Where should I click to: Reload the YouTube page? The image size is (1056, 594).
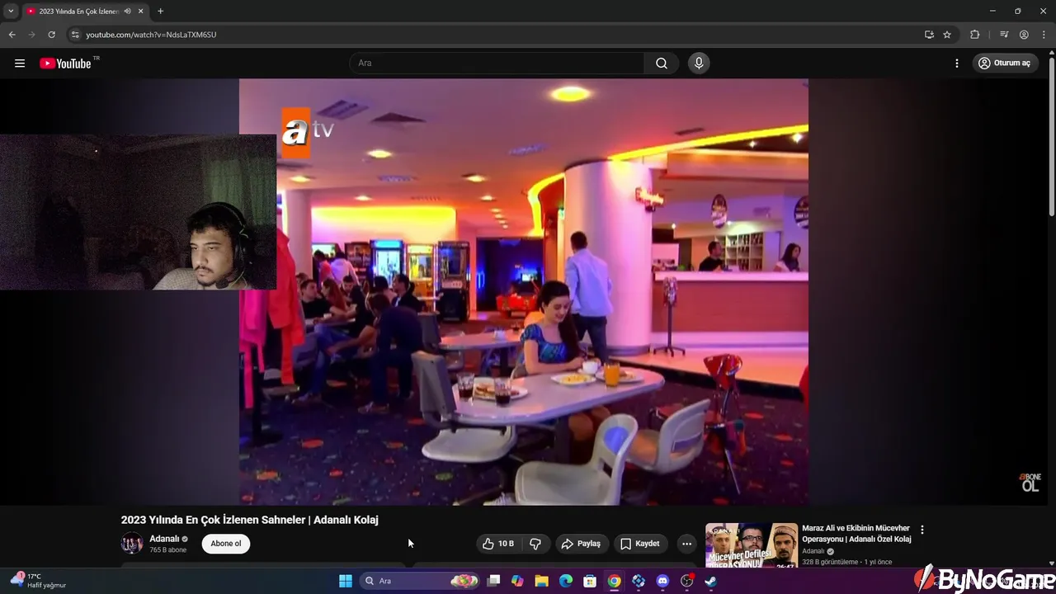click(x=51, y=35)
